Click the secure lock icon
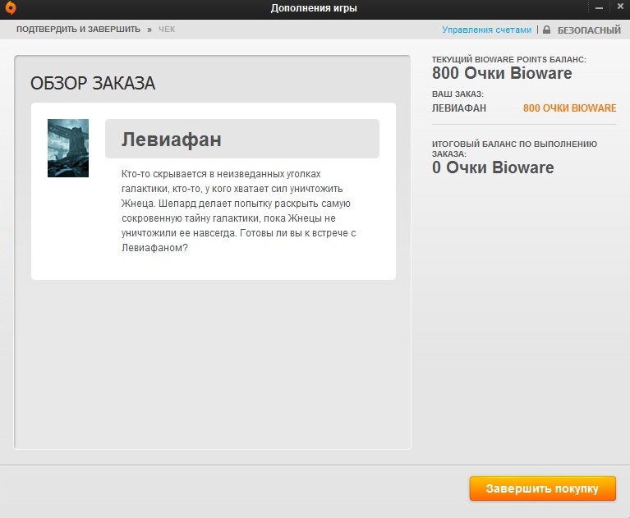This screenshot has height=518, width=630. click(x=546, y=30)
